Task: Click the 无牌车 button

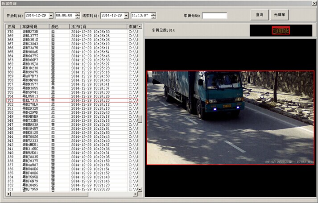Action: pyautogui.click(x=280, y=15)
